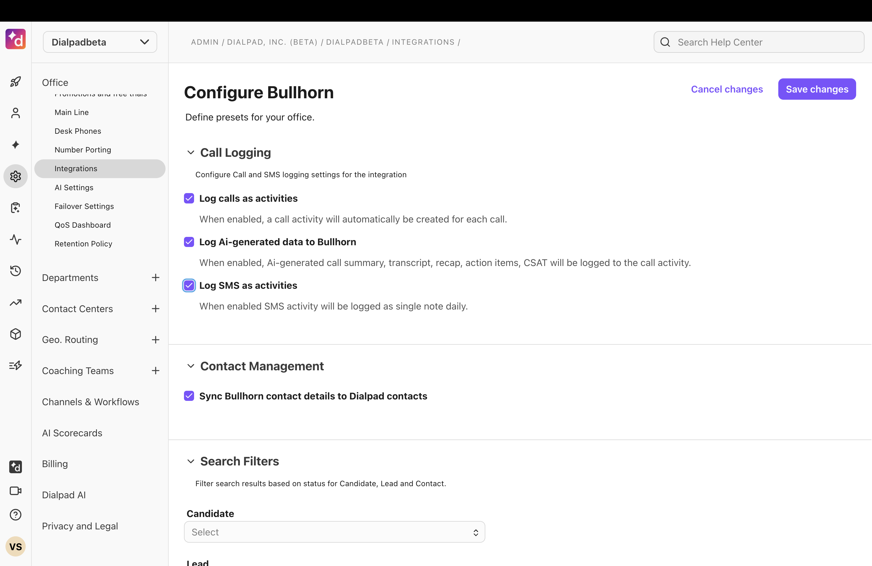Open Main Line settings
This screenshot has width=872, height=566.
point(72,112)
